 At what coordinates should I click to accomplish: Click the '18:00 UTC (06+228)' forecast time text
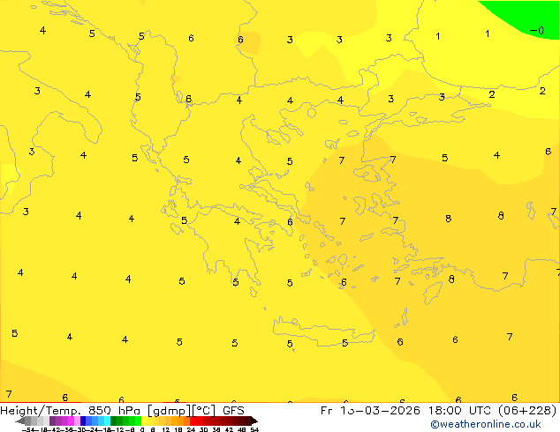pos(492,410)
